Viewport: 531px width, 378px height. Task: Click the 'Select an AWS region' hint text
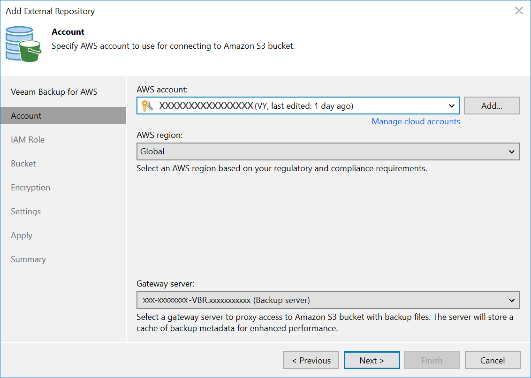coord(282,169)
